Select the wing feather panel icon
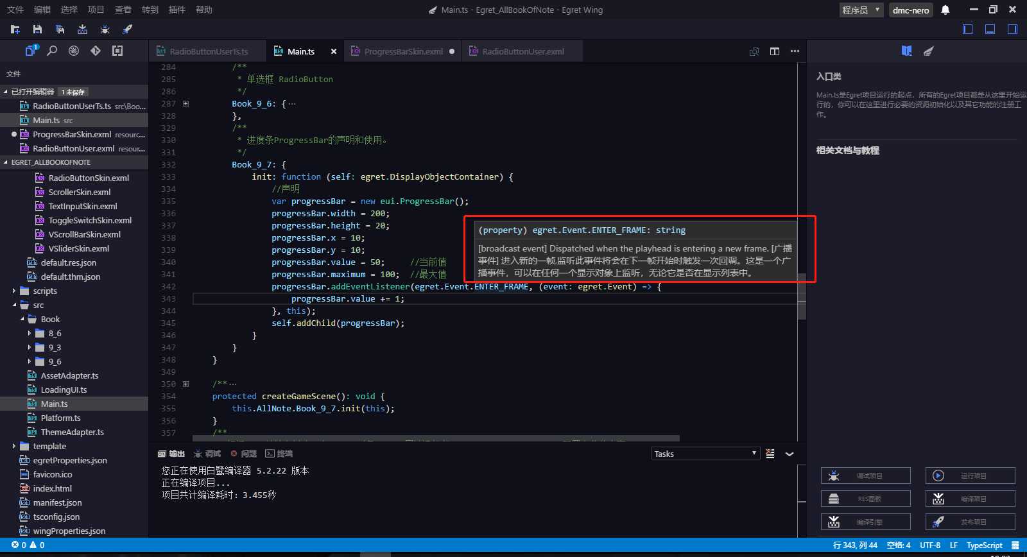This screenshot has height=557, width=1027. (x=928, y=51)
